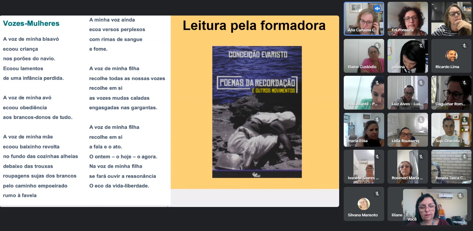Click the muted mic icon on maria Elisa's tile
This screenshot has width=473, height=231.
(x=377, y=120)
